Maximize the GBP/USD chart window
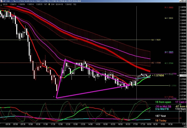The width and height of the screenshot is (187, 128). coord(183,1)
